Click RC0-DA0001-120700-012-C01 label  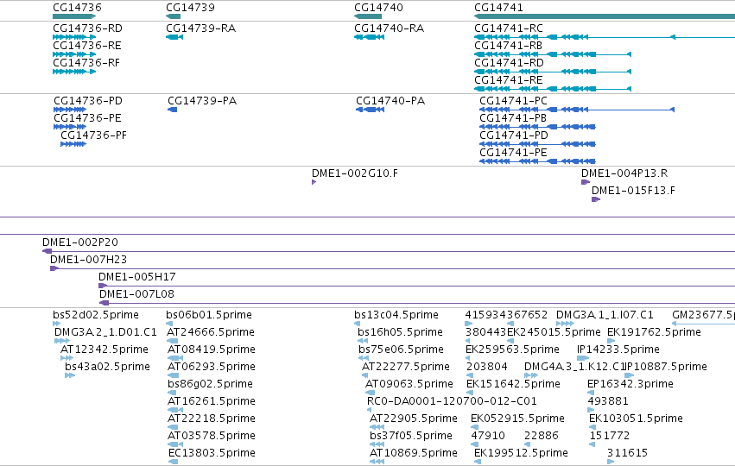[x=452, y=401]
